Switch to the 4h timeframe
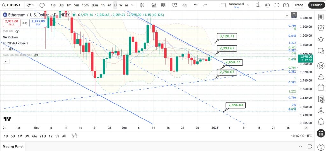 click(x=109, y=5)
